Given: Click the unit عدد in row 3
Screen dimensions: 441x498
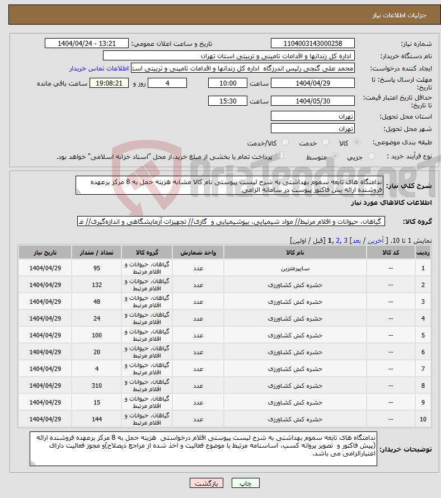Looking at the screenshot, I should (198, 302).
